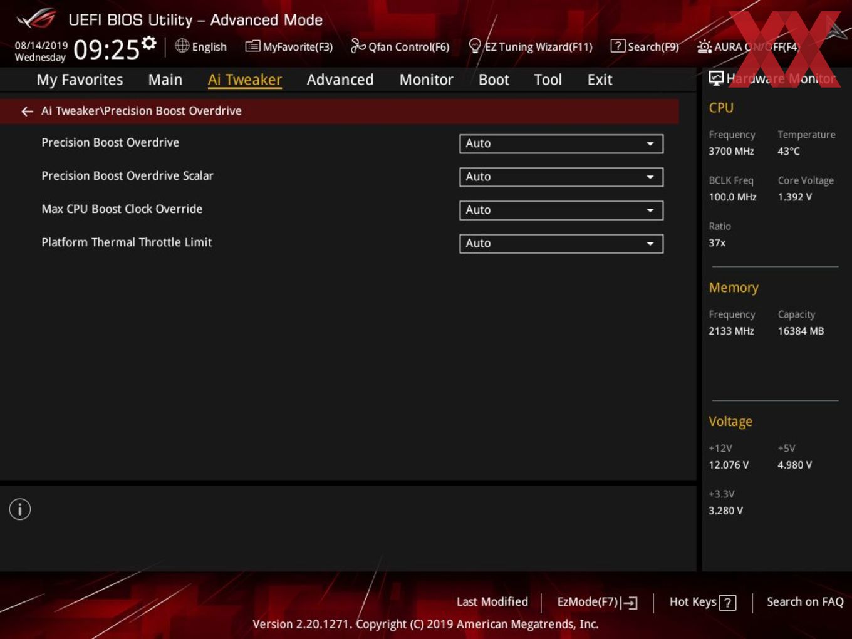Click the Memory section heading
This screenshot has width=852, height=639.
click(x=734, y=288)
